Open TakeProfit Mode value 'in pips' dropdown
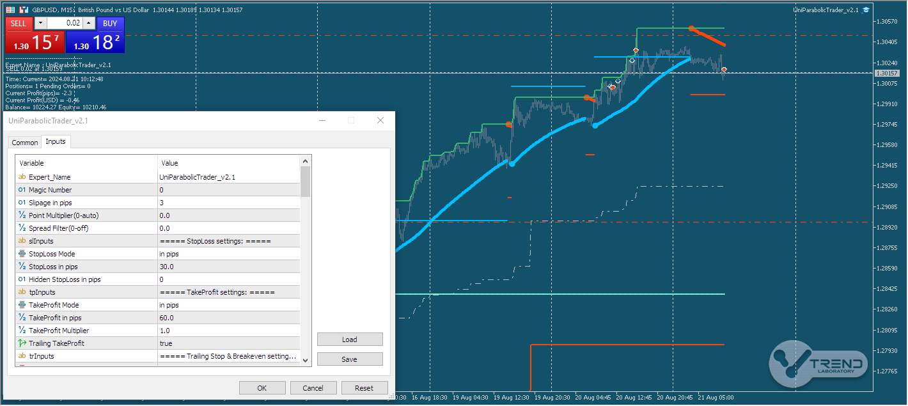The width and height of the screenshot is (908, 406). click(x=229, y=305)
